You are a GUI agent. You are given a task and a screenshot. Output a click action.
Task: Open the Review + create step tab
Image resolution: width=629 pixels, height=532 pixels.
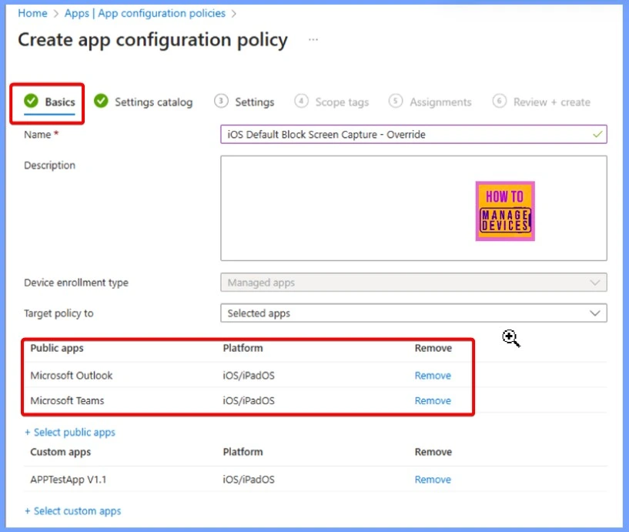coord(541,102)
